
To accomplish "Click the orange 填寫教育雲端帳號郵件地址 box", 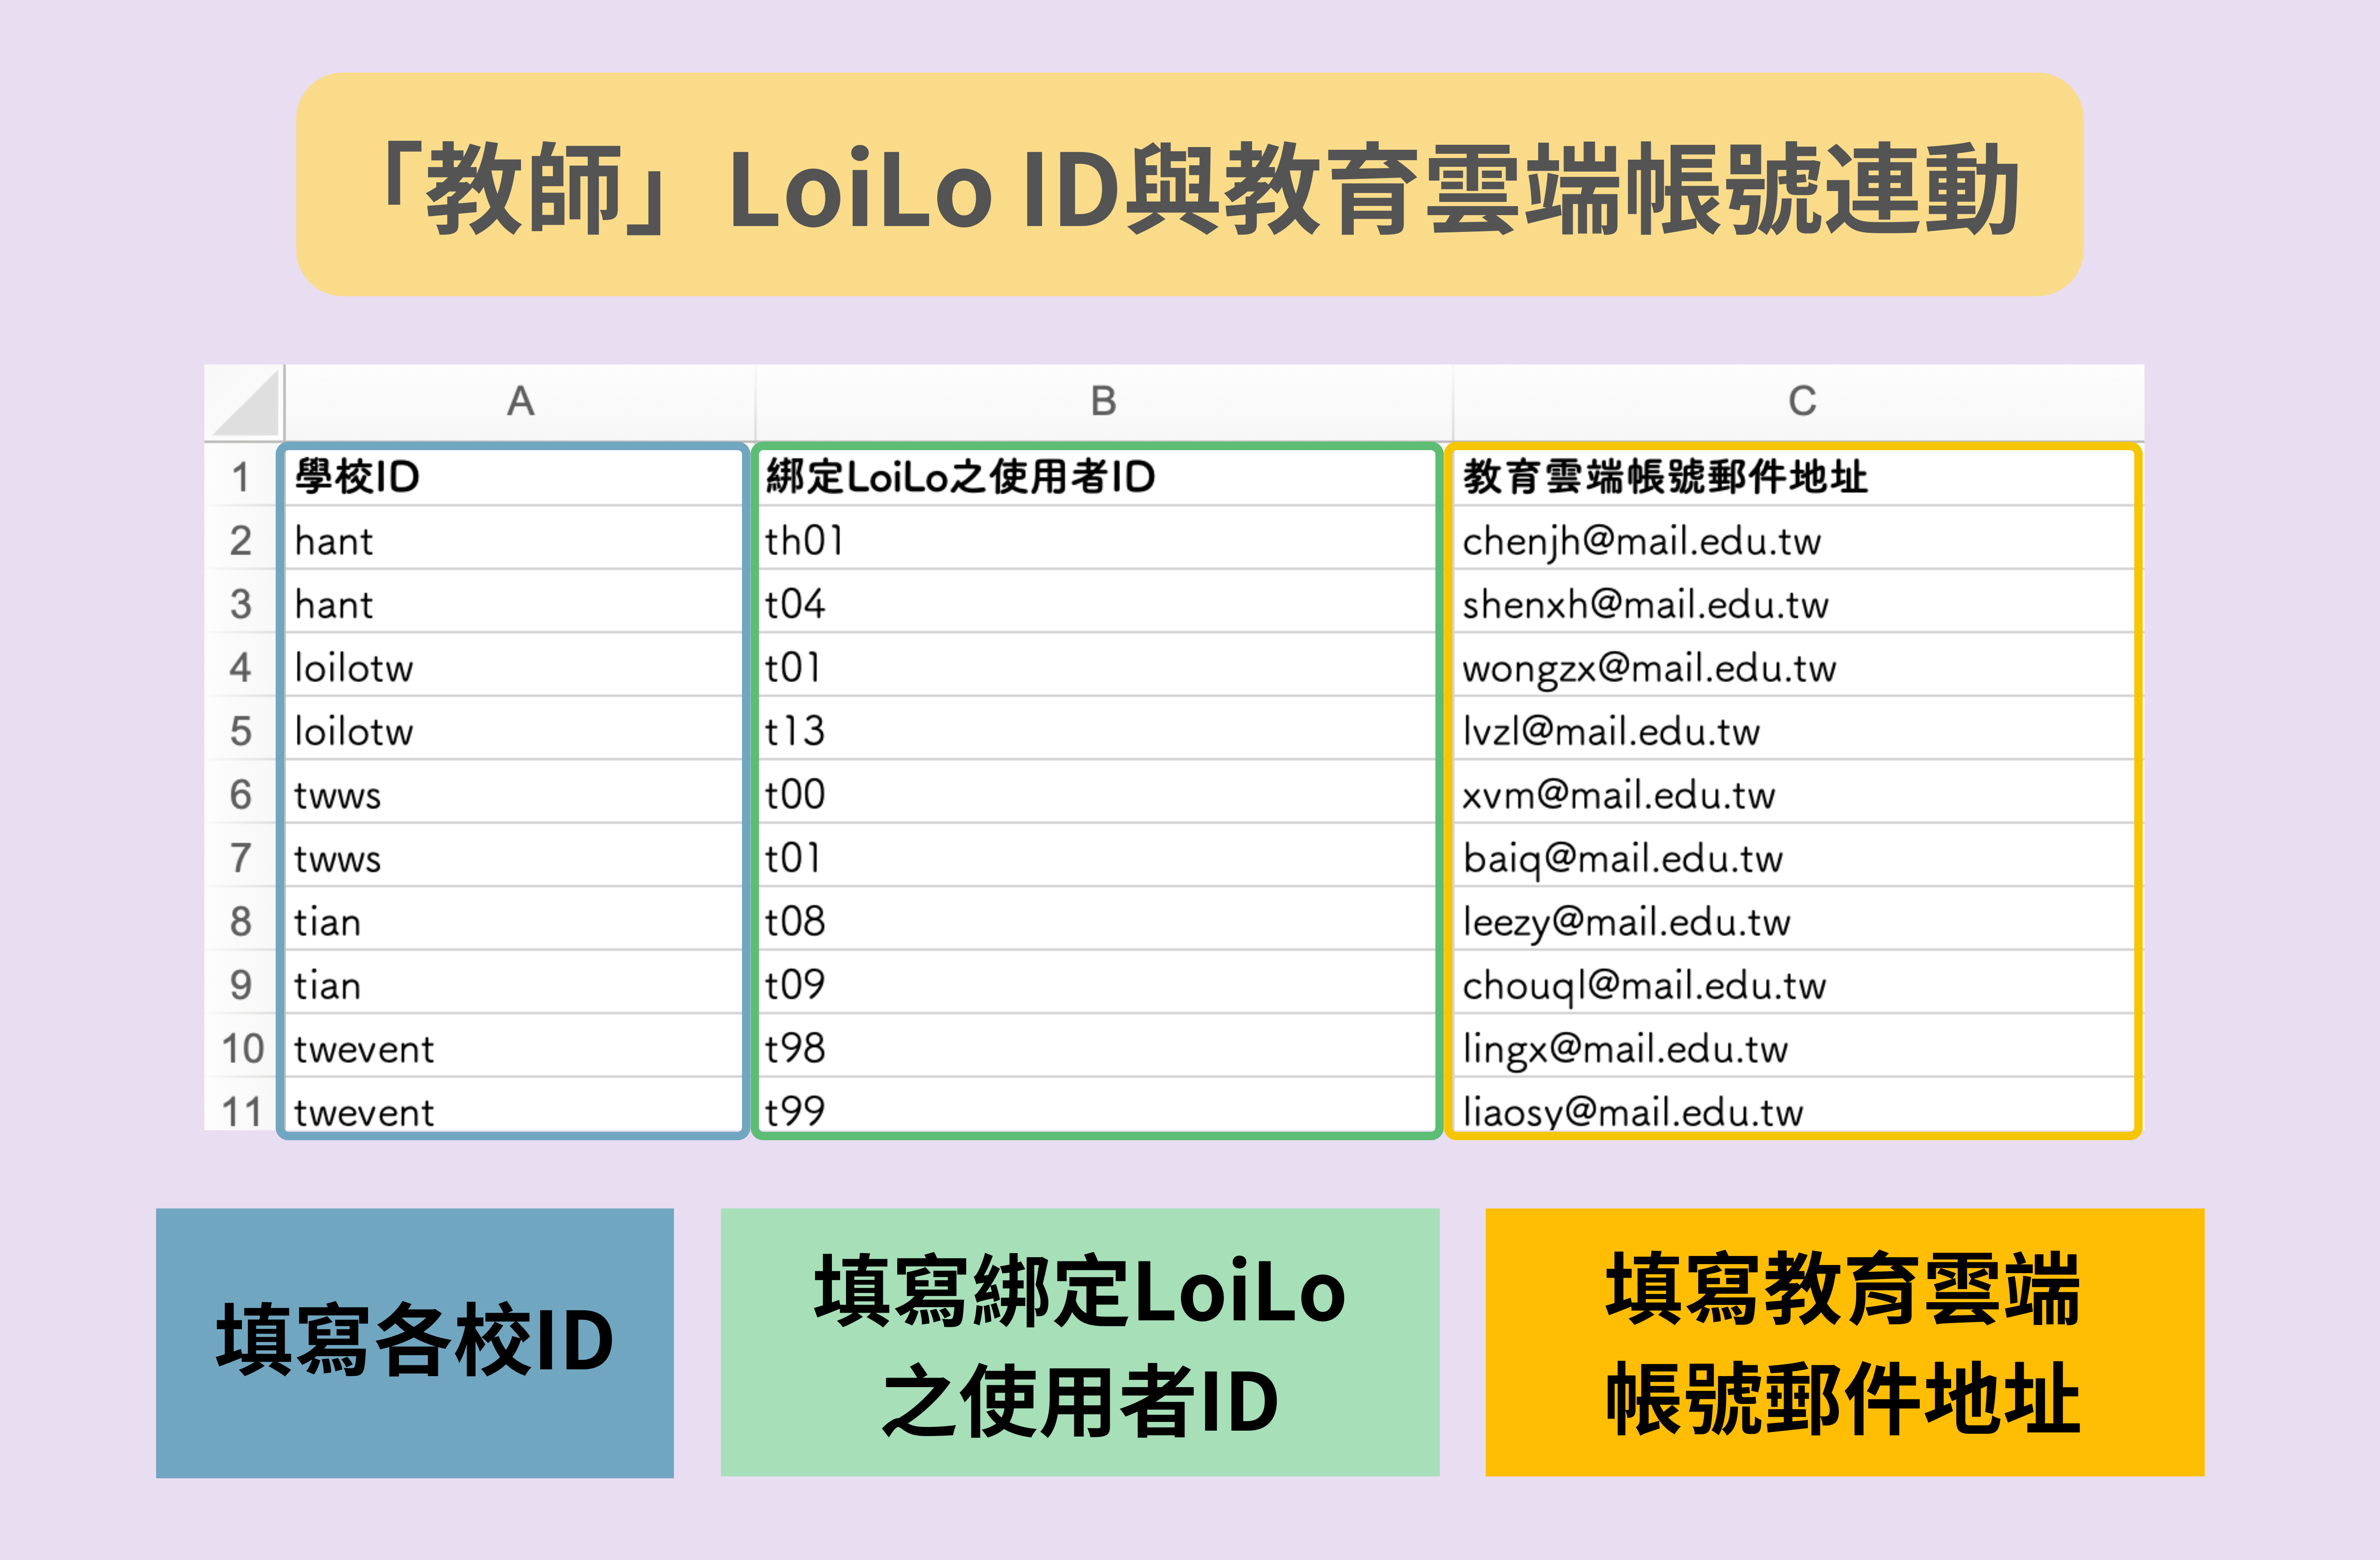I will tap(1844, 1342).
